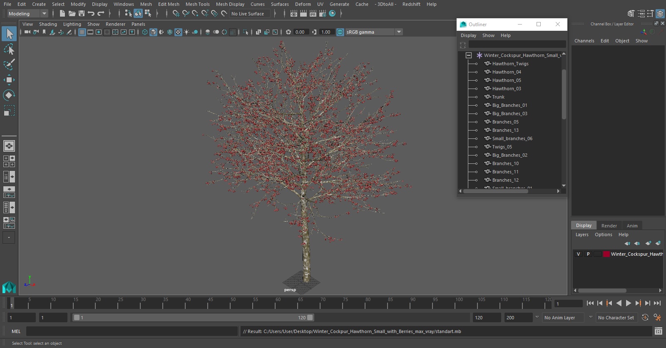Open Outliner Display menu

tap(468, 35)
